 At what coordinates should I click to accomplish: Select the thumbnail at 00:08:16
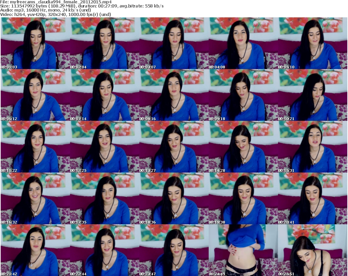coord(174,95)
